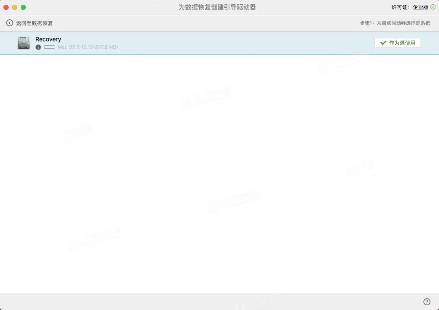Open the Recovery drive info icon
This screenshot has width=439, height=310.
pos(38,47)
